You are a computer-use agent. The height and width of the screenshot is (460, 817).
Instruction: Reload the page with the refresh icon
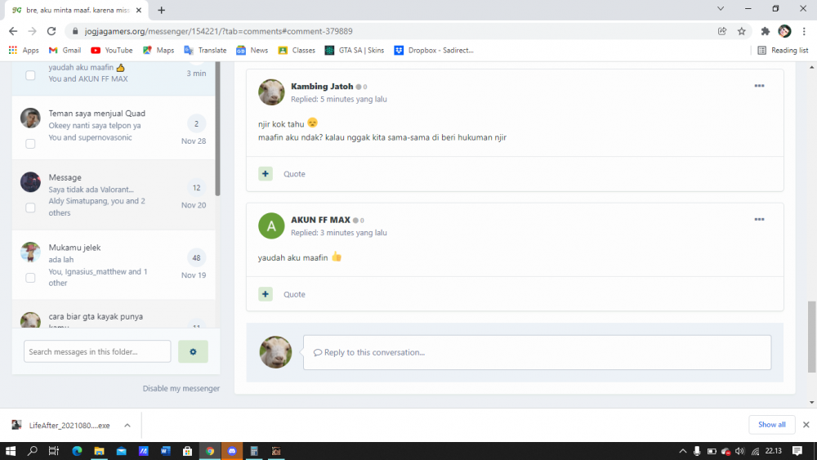pos(51,31)
